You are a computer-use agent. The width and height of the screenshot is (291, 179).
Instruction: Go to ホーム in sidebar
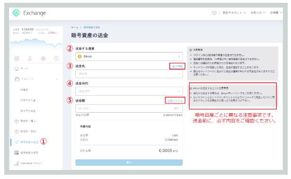(24, 69)
